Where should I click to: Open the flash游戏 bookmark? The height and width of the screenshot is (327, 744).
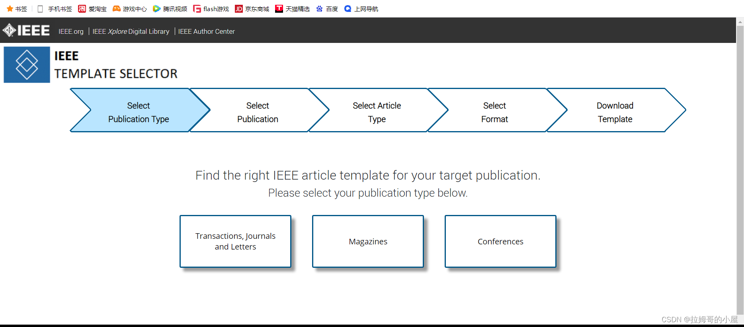[x=211, y=9]
